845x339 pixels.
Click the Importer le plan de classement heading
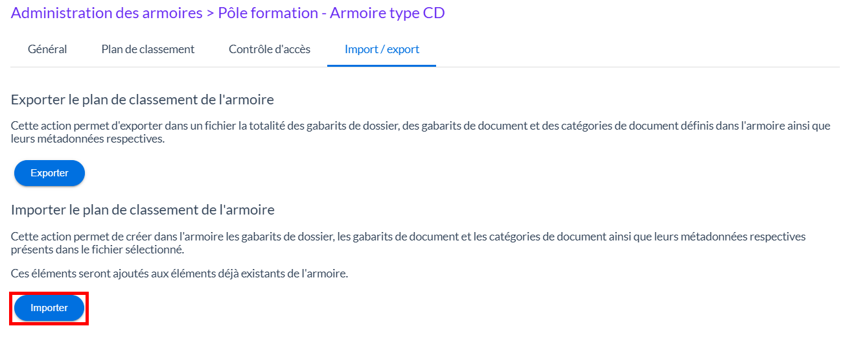tap(143, 210)
